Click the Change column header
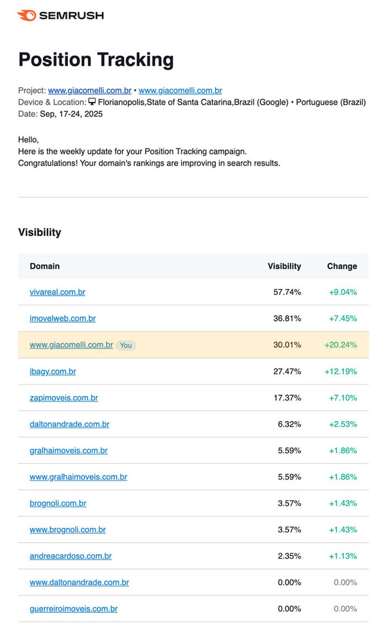 click(x=342, y=266)
